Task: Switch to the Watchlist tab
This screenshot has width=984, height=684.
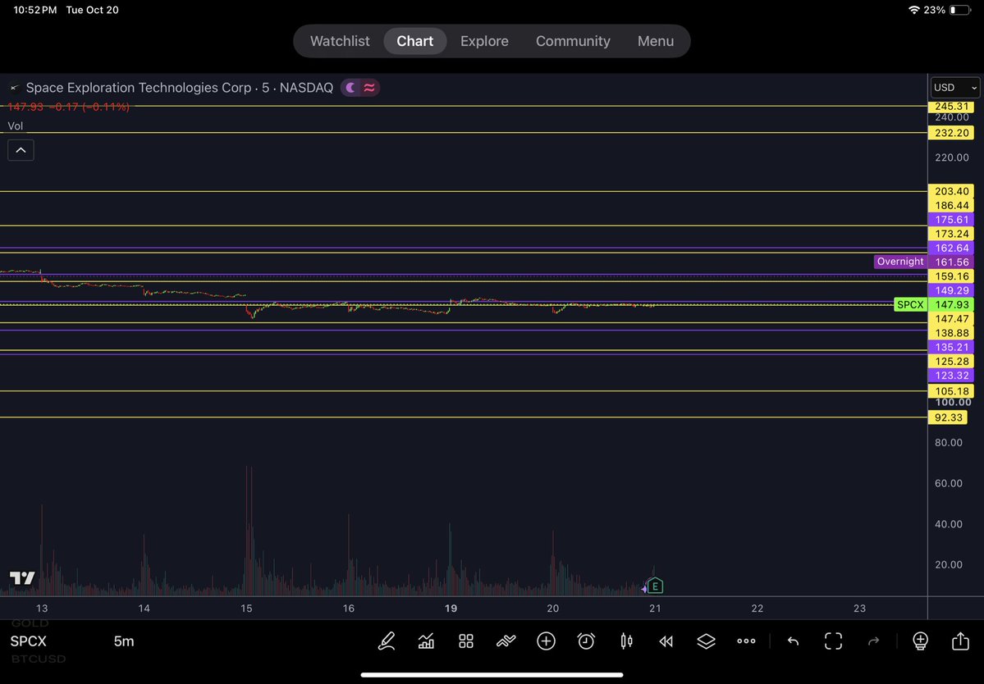Action: coord(340,41)
